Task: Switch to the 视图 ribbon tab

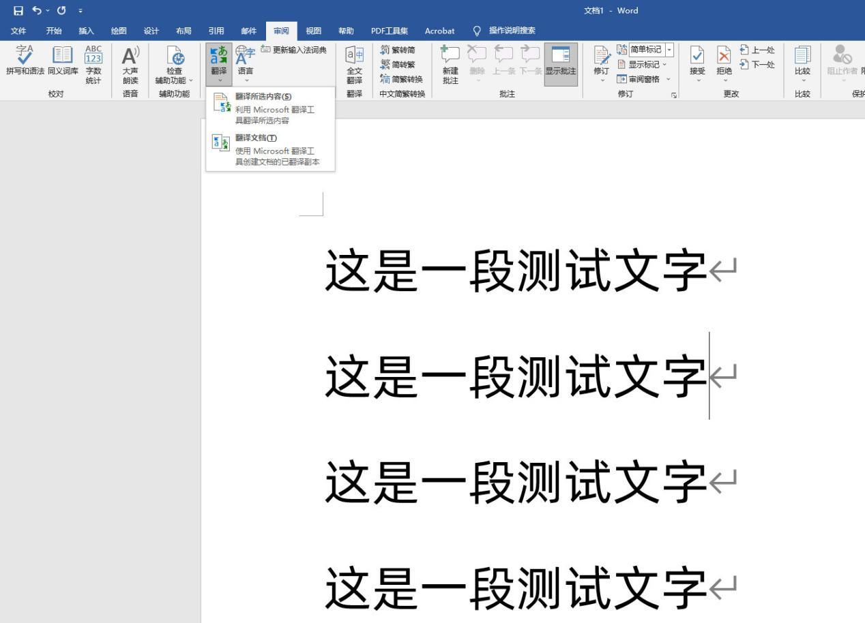Action: coord(313,31)
